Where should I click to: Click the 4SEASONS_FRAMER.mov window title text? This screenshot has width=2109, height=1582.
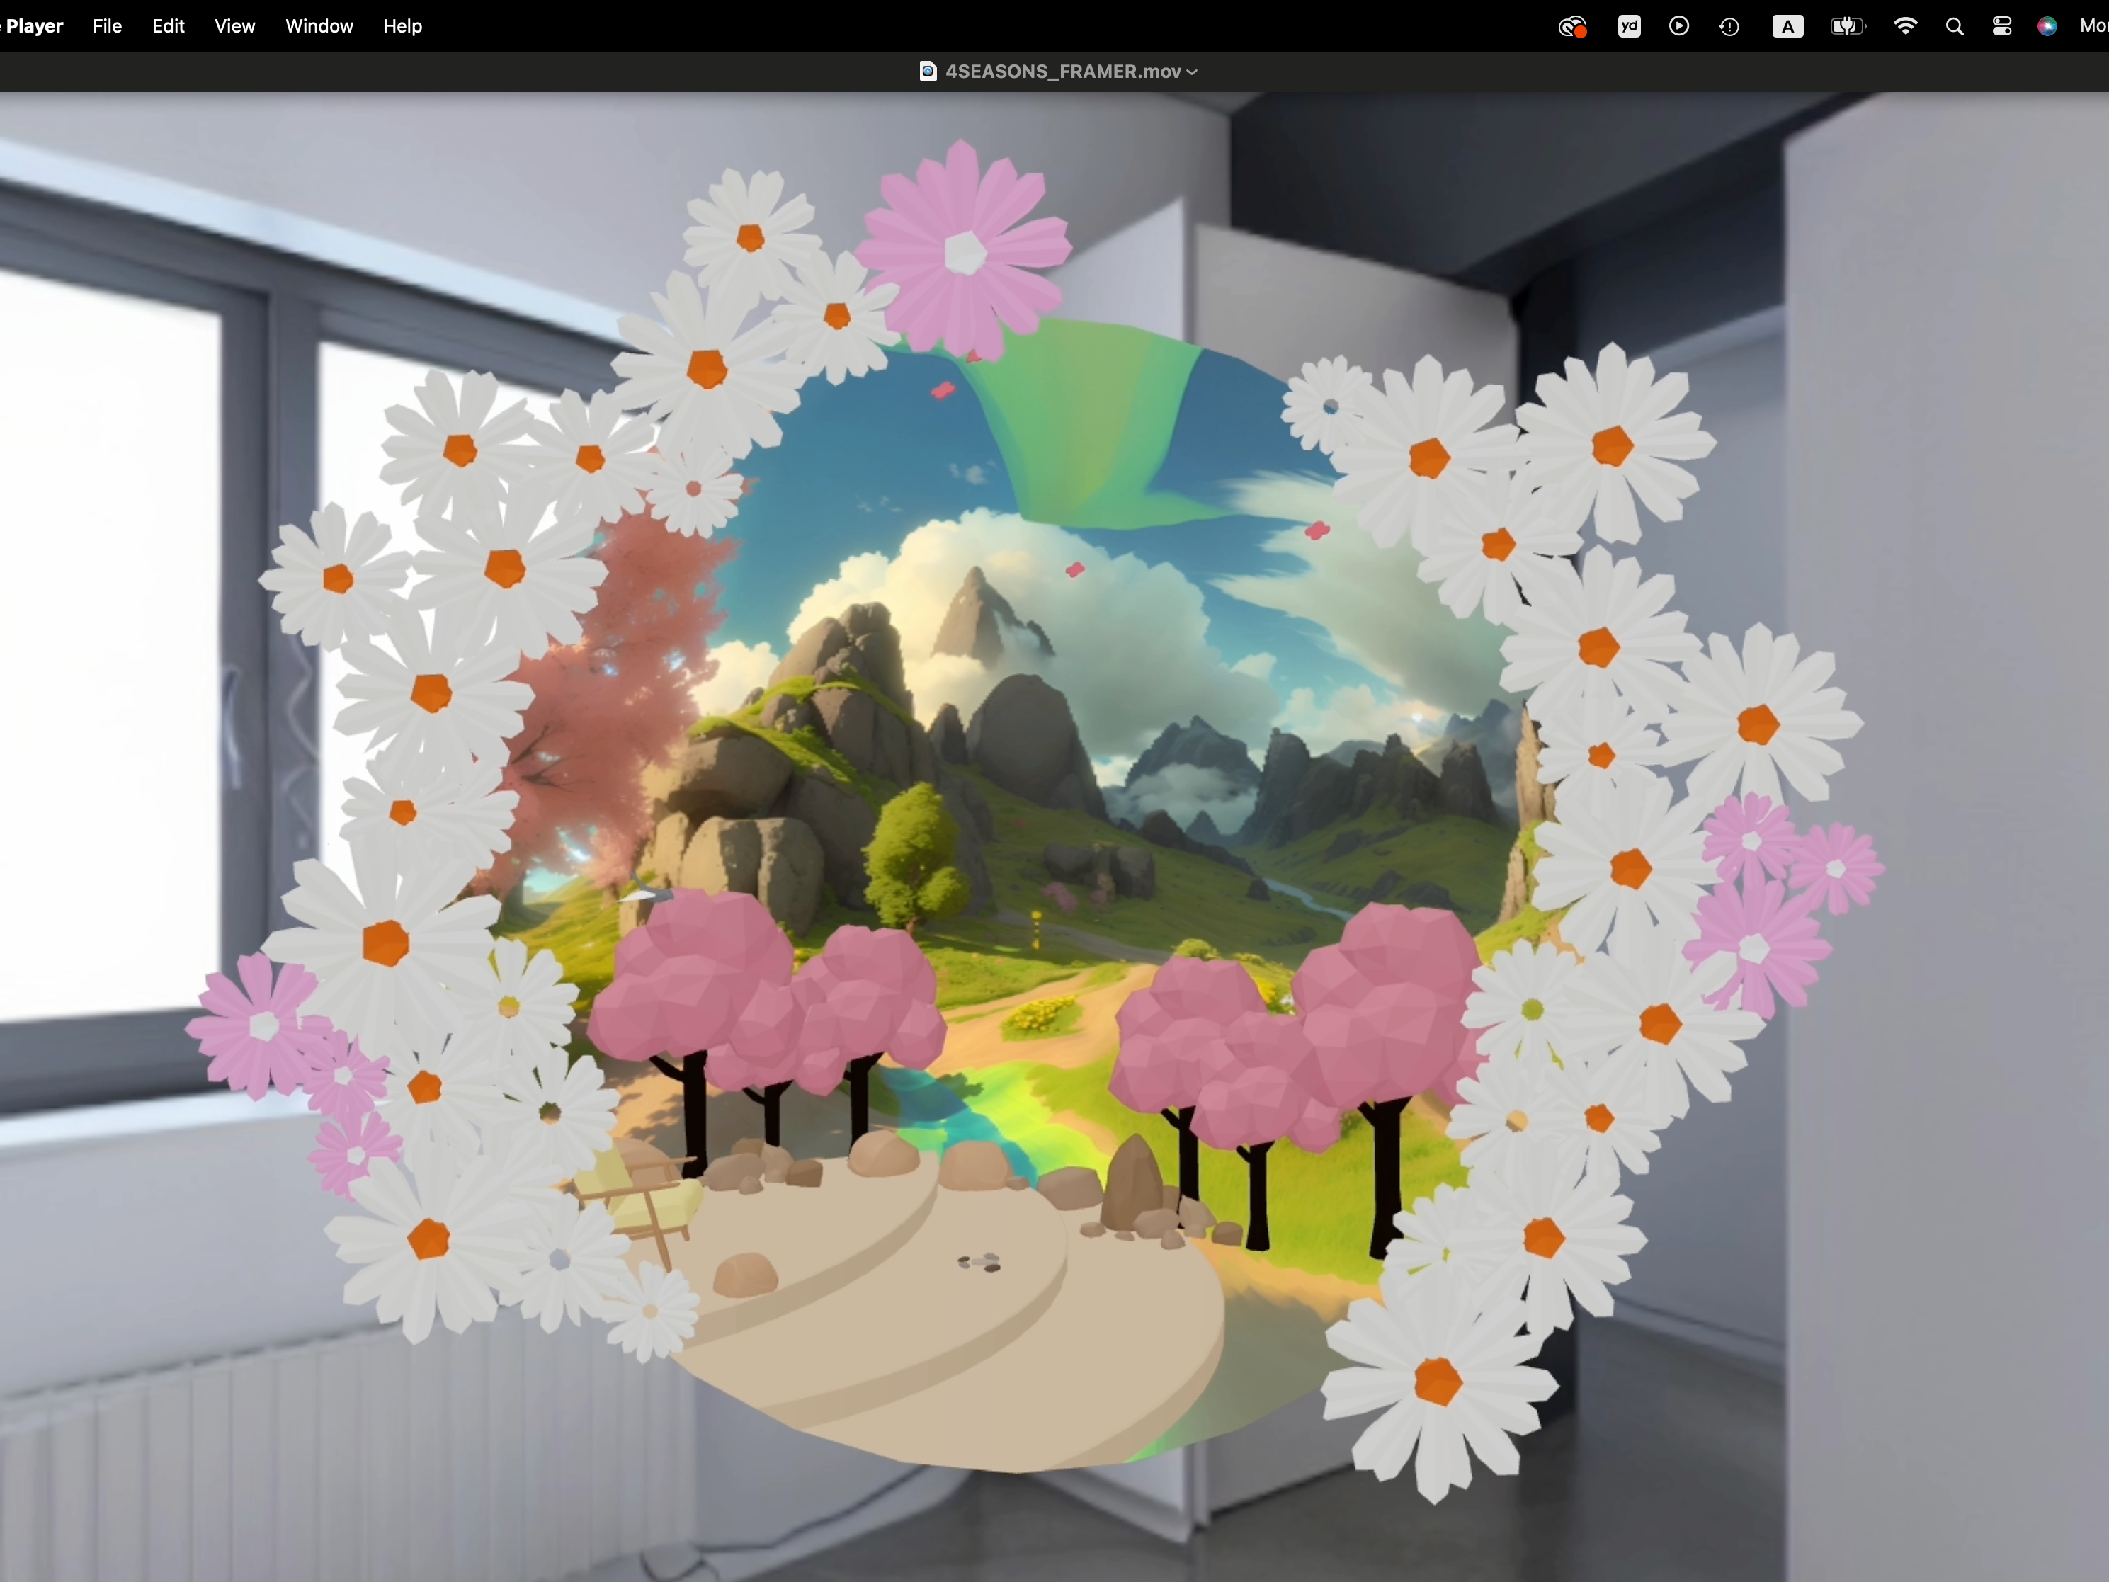[1063, 72]
